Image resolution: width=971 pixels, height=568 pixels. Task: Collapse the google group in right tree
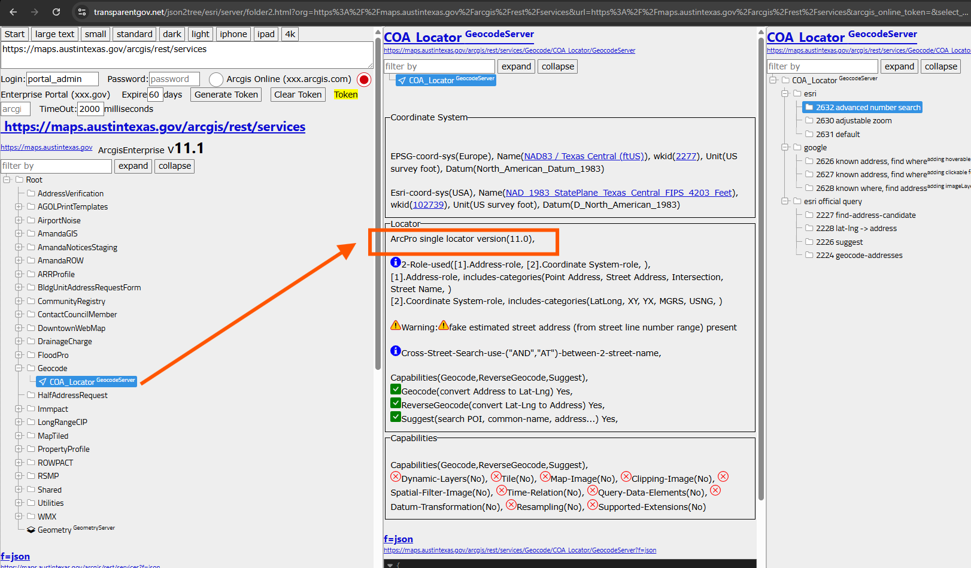pos(785,147)
